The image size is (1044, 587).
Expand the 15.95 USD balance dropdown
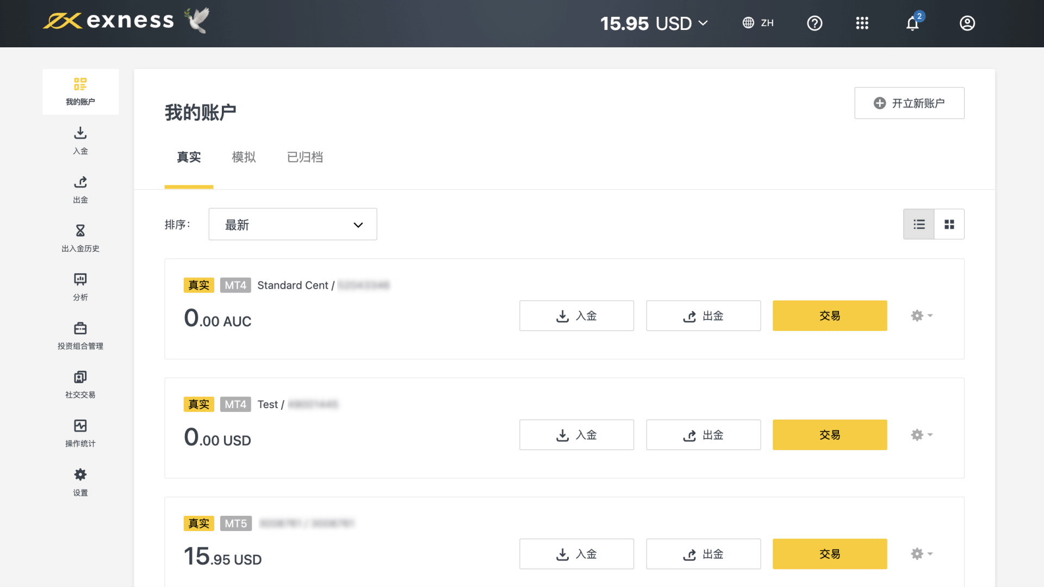point(654,23)
